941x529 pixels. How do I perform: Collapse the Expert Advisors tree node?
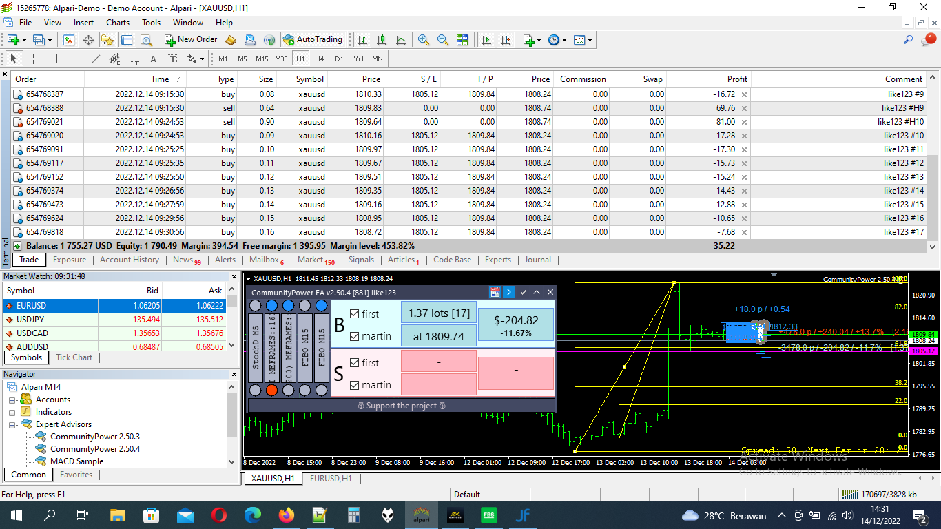[12, 424]
